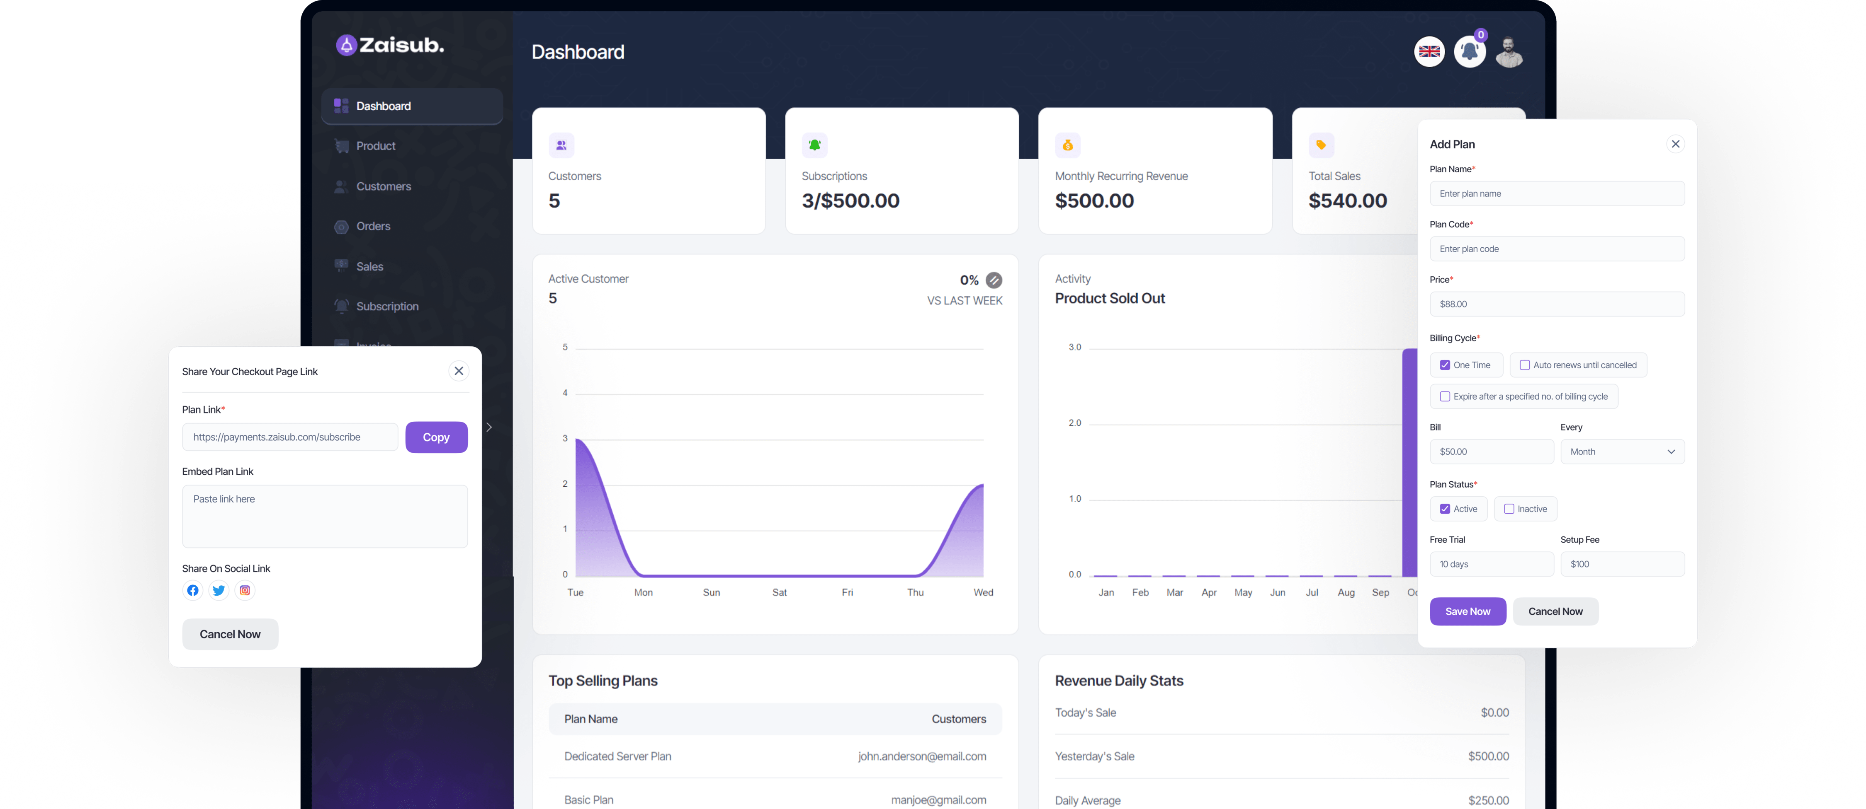Screen dimensions: 1866x809
Task: Click the Customers card people icon
Action: click(x=561, y=145)
